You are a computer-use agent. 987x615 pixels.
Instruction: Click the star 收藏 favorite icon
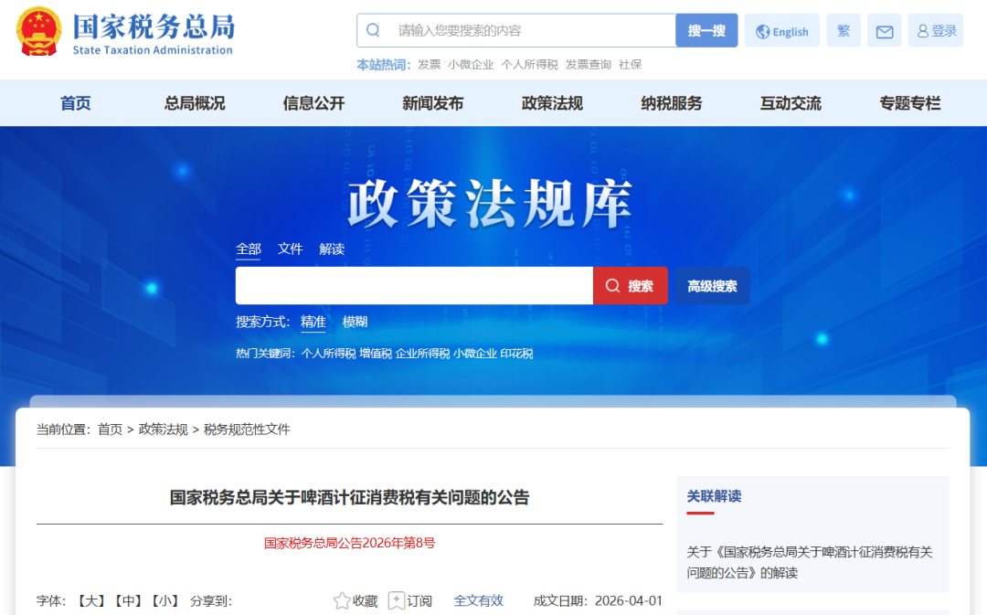tap(343, 600)
